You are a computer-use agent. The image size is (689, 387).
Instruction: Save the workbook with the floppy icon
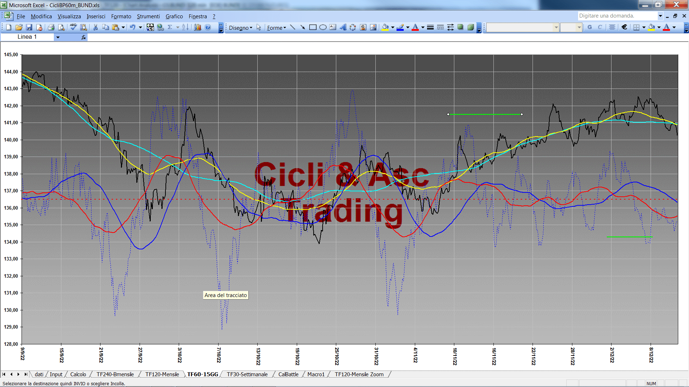coord(29,27)
